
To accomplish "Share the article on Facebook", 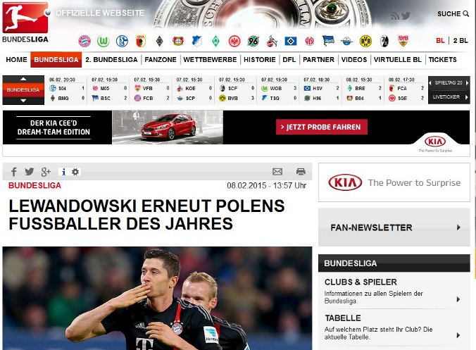I will 13,172.
